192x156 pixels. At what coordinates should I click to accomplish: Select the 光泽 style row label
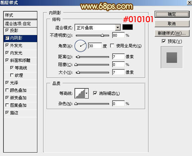[x=14, y=83]
